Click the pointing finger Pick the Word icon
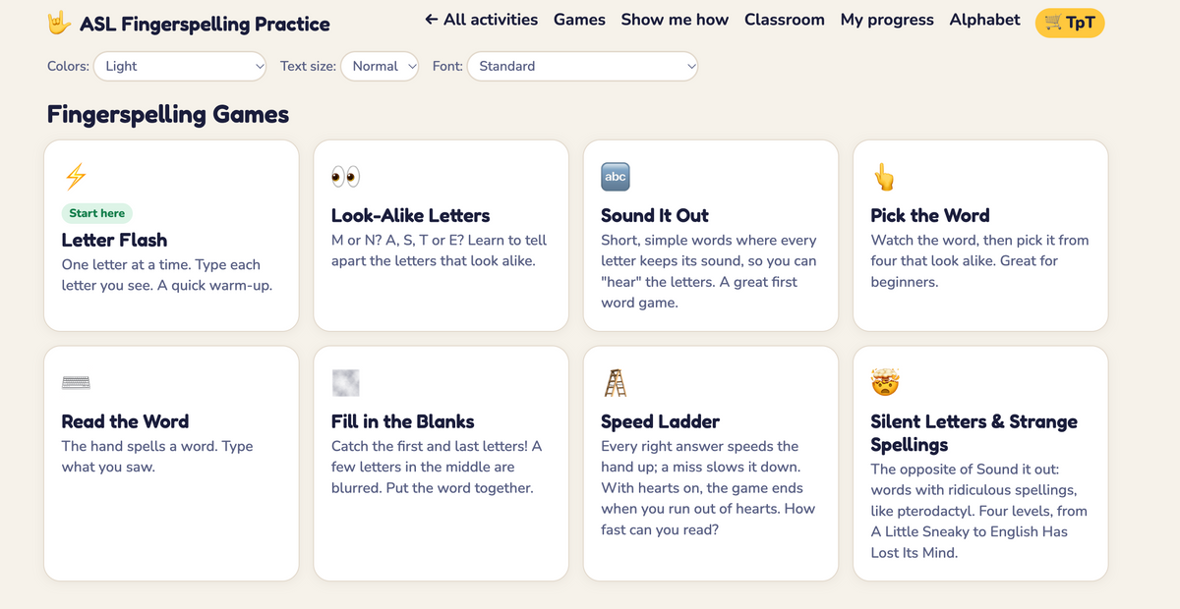 (x=885, y=177)
